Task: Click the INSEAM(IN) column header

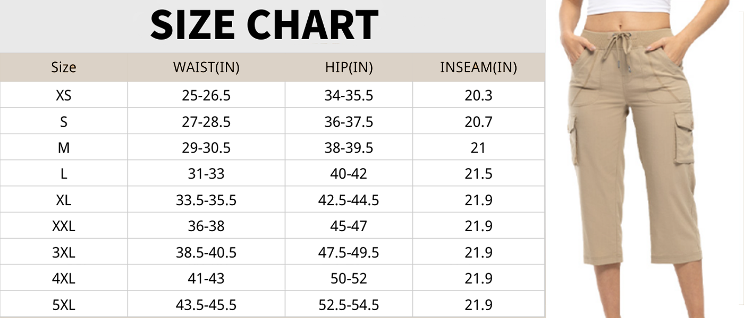Action: pyautogui.click(x=478, y=67)
